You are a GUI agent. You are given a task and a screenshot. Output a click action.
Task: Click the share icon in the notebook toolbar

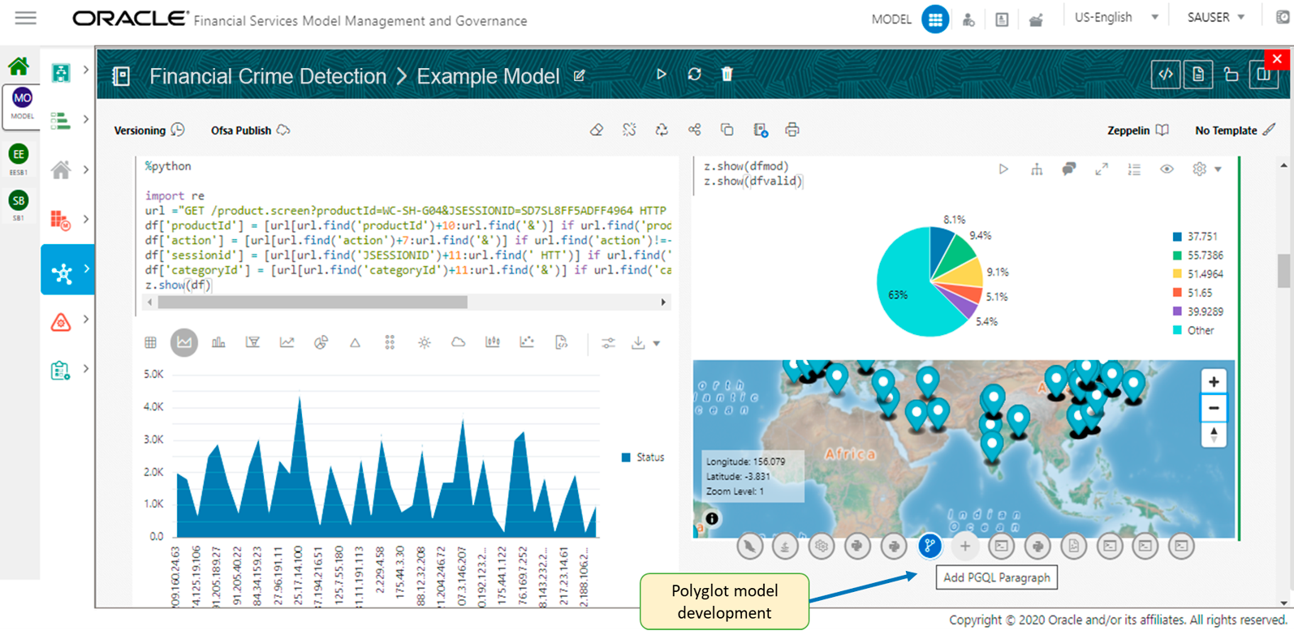click(694, 130)
